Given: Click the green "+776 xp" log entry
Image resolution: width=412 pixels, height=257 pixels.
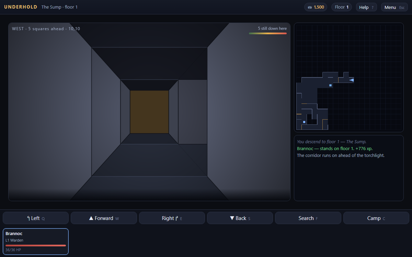Looking at the screenshot, I should point(335,148).
